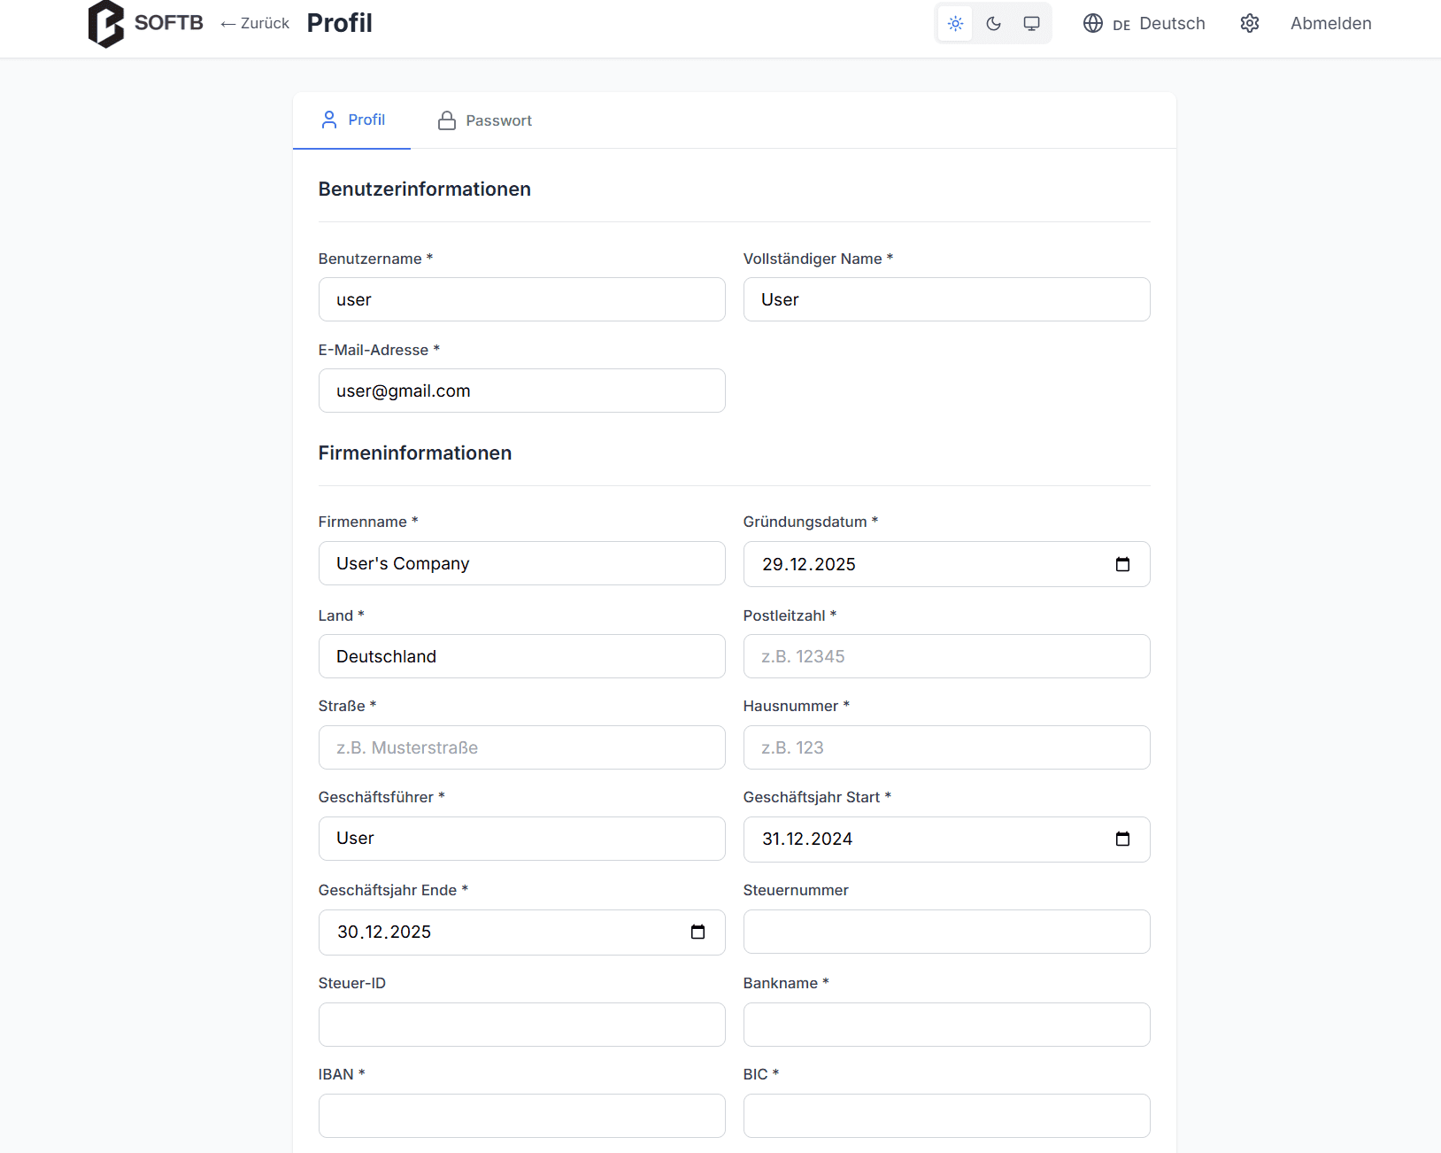
Task: Select the Profil tab
Action: (x=353, y=120)
